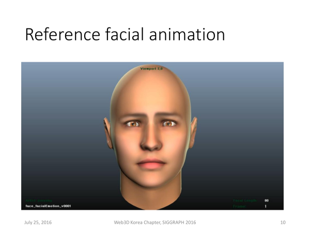This screenshot has width=310, height=233.
Task: Click the 'Reference facial animation' slide title
Action: pos(125,35)
